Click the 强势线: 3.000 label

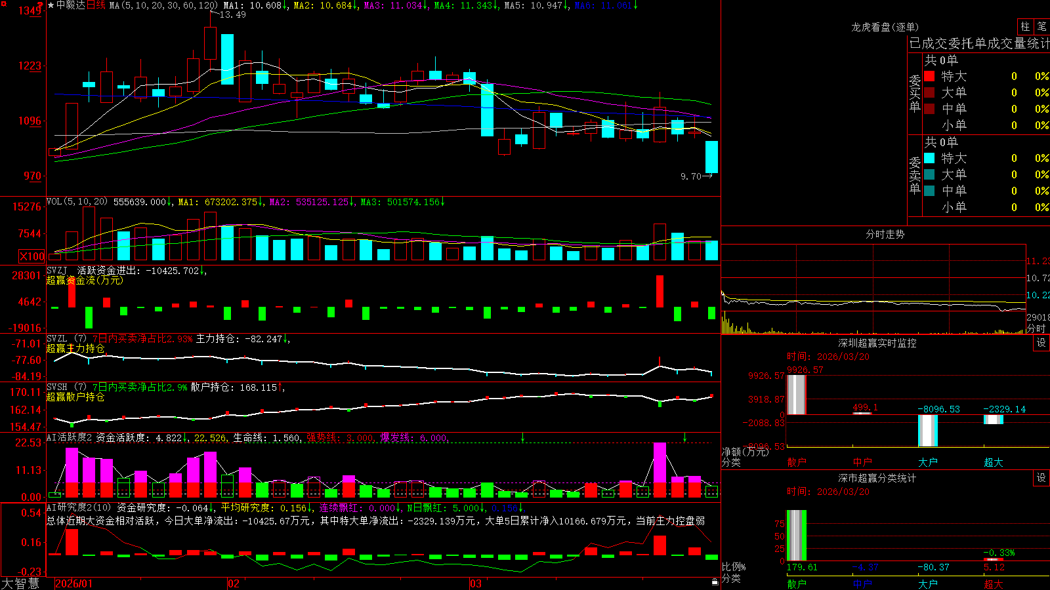click(x=341, y=437)
